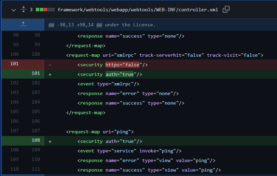Click the changed lines count 3
Image resolution: width=277 pixels, height=176 pixels.
point(31,10)
